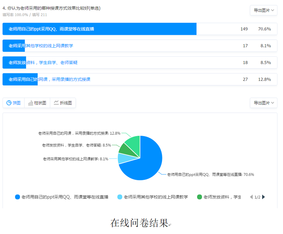Image resolution: width=283 pixels, height=234 pixels.
Task: Select the dark green 8.5% pie slice
Action: 124,149
